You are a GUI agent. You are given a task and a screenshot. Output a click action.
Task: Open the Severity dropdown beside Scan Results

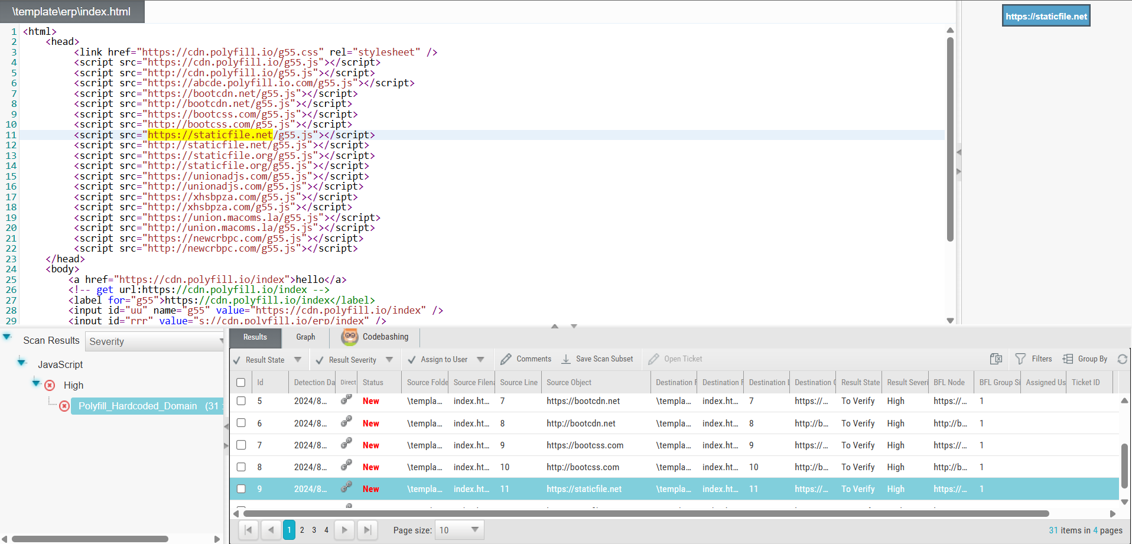[x=155, y=341]
